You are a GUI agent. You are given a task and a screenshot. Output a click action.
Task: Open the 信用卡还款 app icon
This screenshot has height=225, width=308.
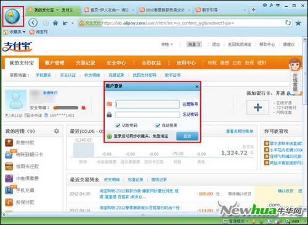[x=9, y=167]
